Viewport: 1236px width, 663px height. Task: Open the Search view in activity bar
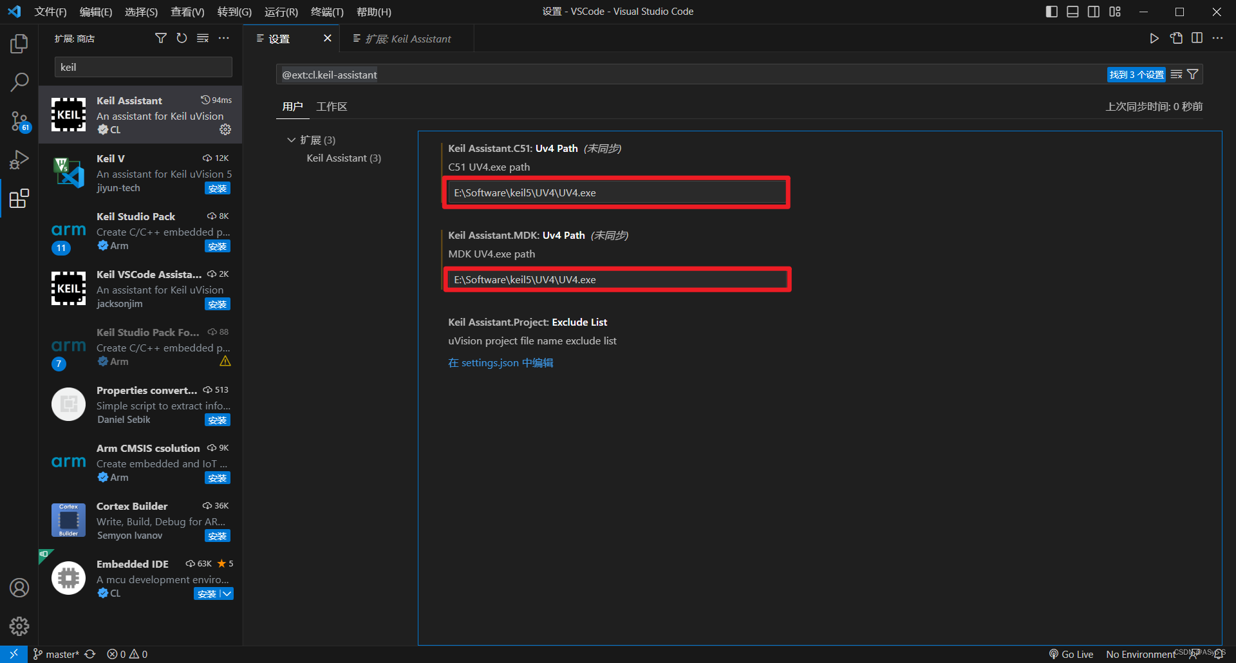click(x=19, y=82)
